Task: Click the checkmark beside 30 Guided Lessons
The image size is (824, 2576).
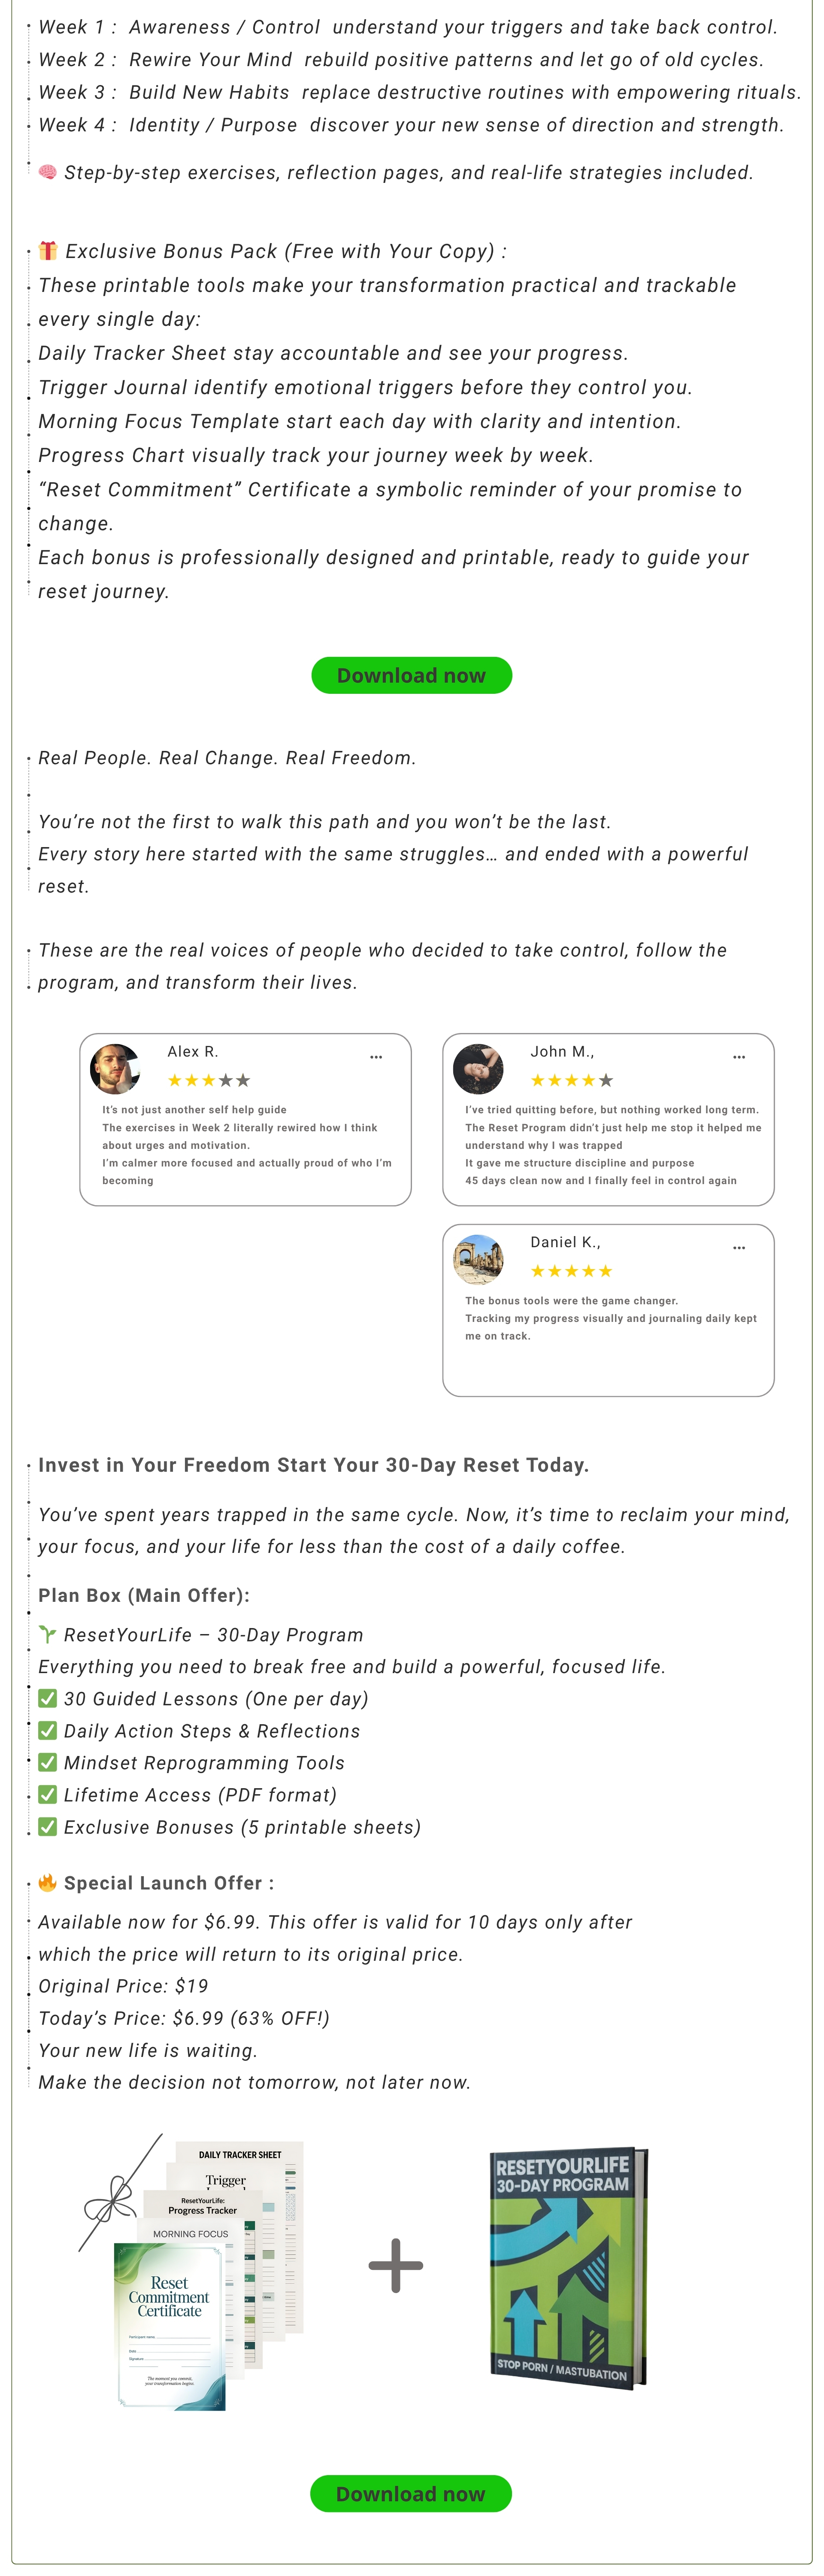Action: point(47,1698)
